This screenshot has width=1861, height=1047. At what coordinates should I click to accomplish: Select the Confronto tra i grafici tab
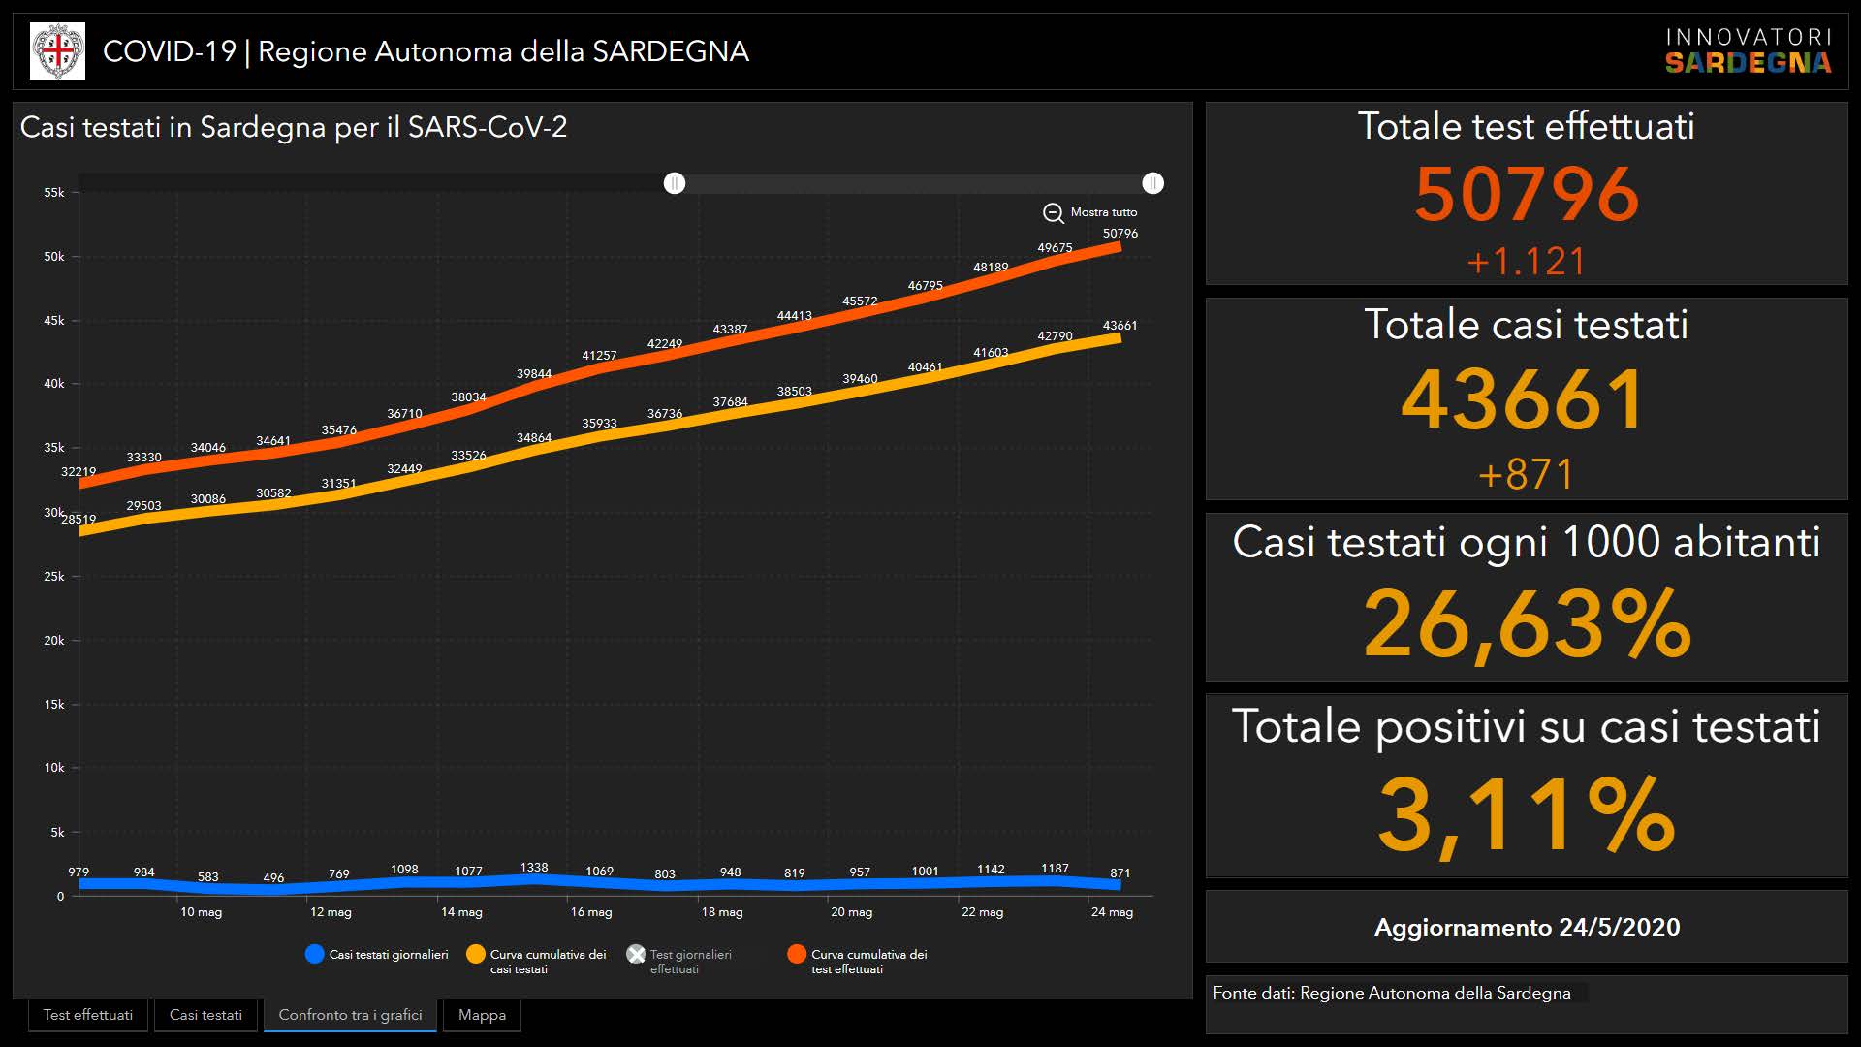[x=350, y=1015]
